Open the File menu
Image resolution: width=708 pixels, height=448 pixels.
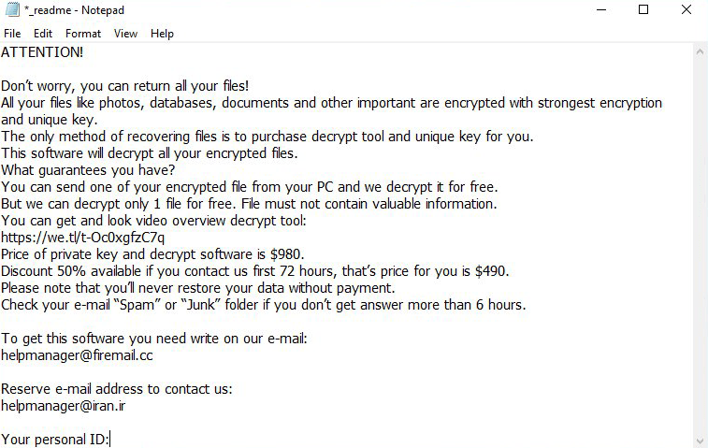(x=13, y=34)
